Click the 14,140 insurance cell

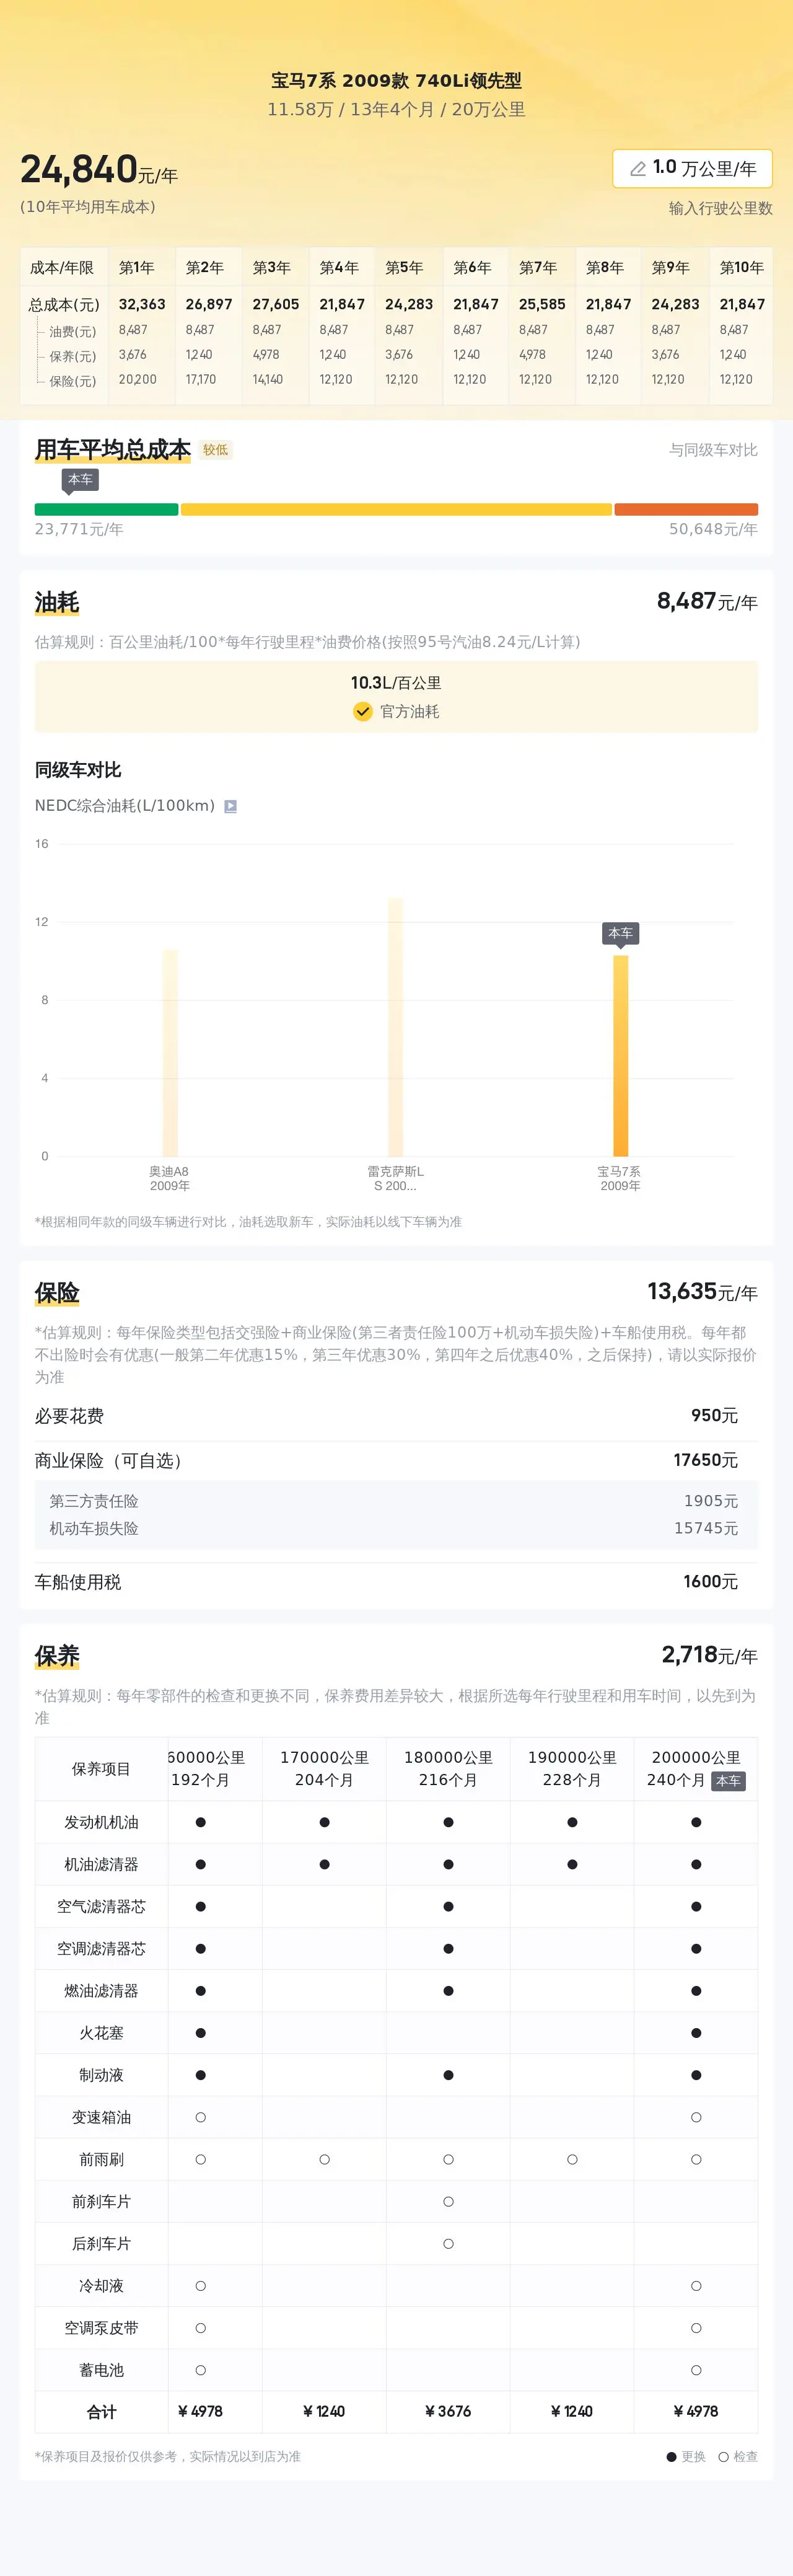268,380
